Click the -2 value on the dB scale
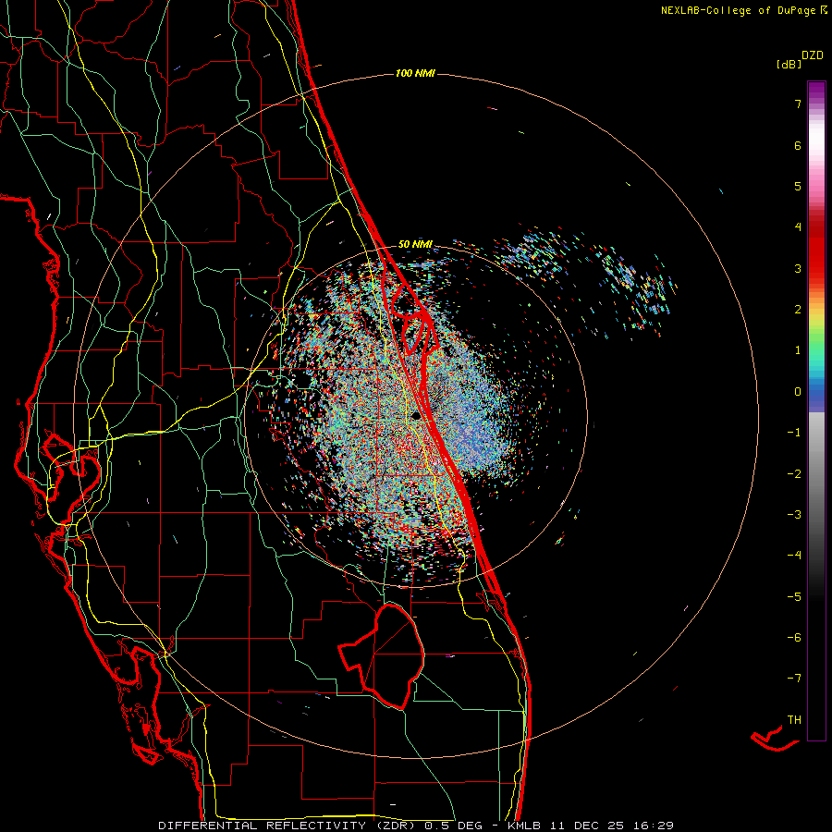 [x=794, y=474]
